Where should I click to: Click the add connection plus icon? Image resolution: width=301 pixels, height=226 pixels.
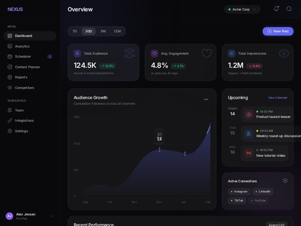[285, 181]
